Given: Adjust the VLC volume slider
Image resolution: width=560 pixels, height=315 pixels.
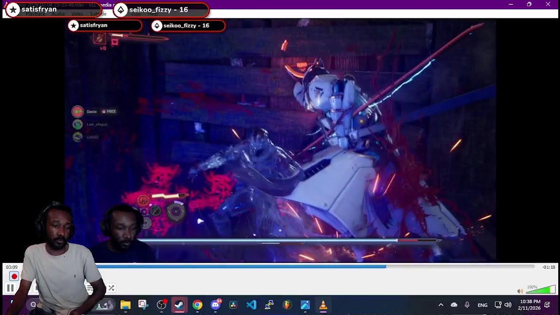Looking at the screenshot, I should click(541, 290).
